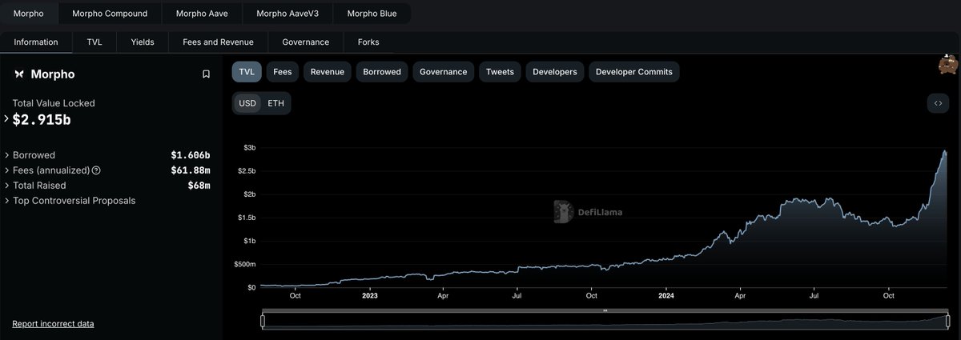Click the $1.606b borrowed value
This screenshot has width=961, height=340.
[x=191, y=155]
